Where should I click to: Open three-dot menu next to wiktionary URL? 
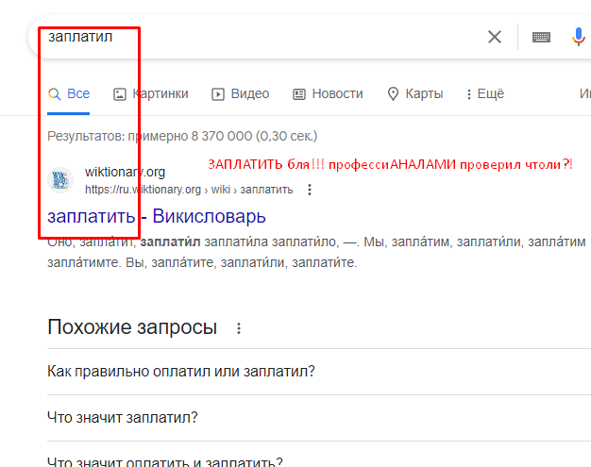310,190
